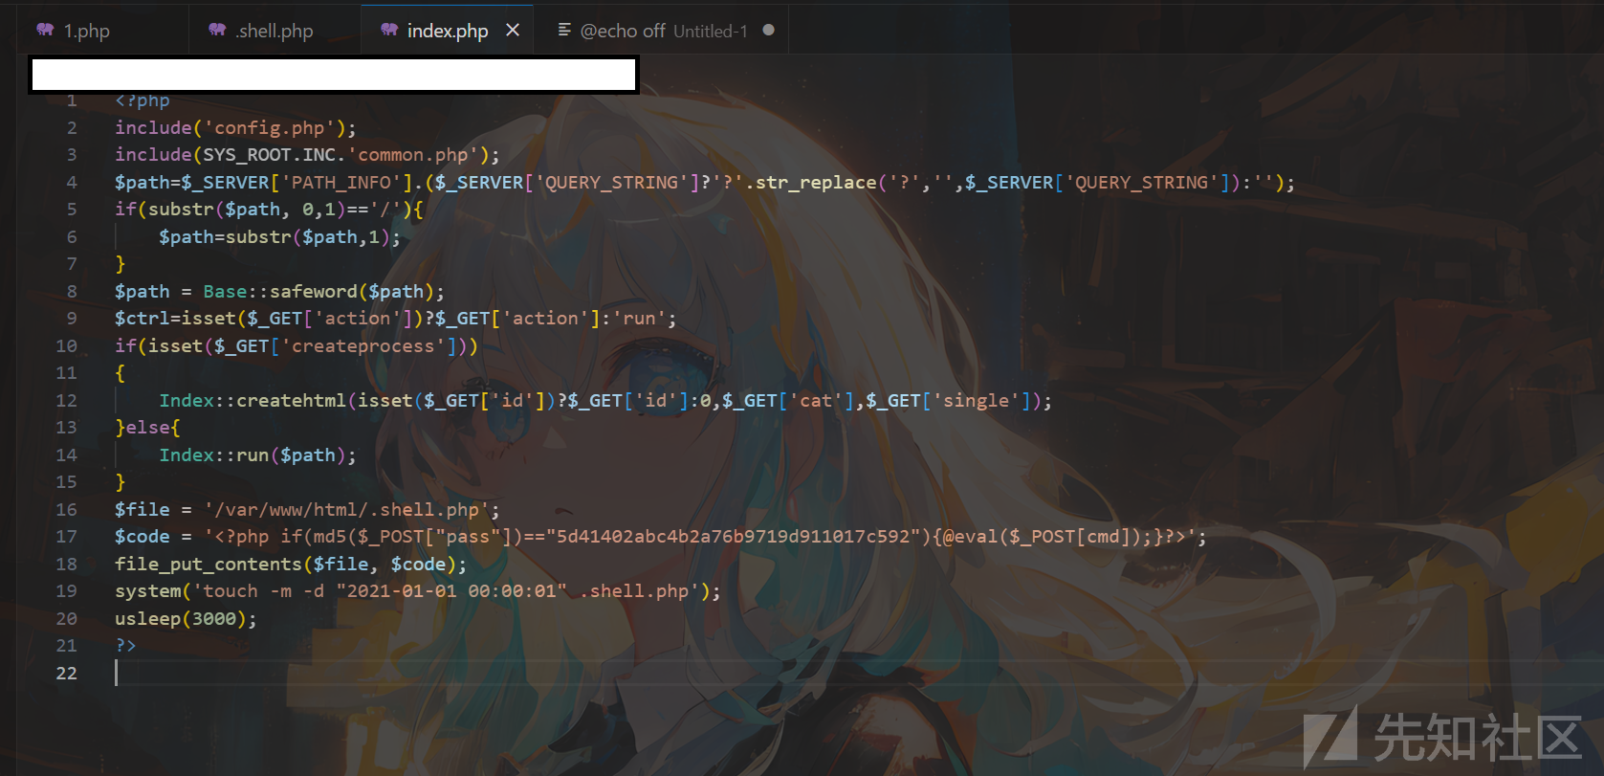The height and width of the screenshot is (776, 1604).
Task: Switch to the 1.php tab
Action: coord(87,31)
